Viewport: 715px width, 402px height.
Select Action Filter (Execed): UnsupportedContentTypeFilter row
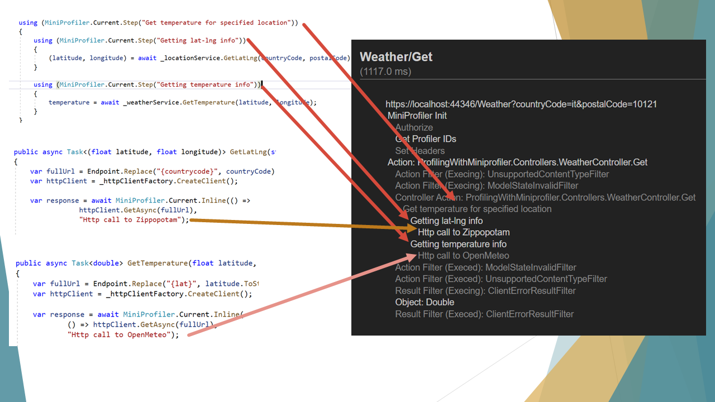[x=501, y=279]
